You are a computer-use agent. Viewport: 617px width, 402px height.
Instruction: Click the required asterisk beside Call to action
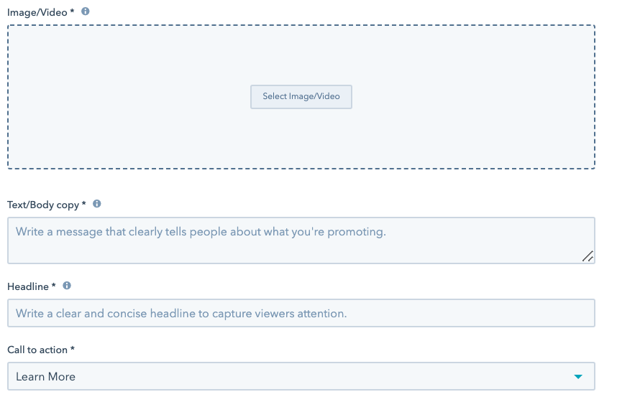click(73, 349)
